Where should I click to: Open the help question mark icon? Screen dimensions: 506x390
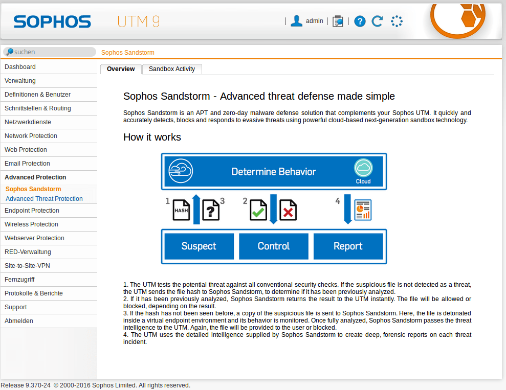(x=360, y=21)
